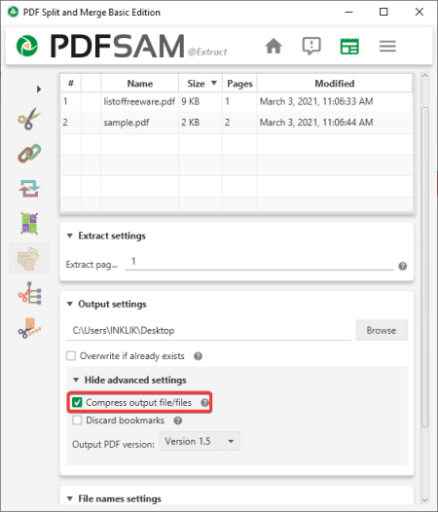Screen dimensions: 438x512
Task: Select the Alternate Mix tool icon
Action: [29, 223]
